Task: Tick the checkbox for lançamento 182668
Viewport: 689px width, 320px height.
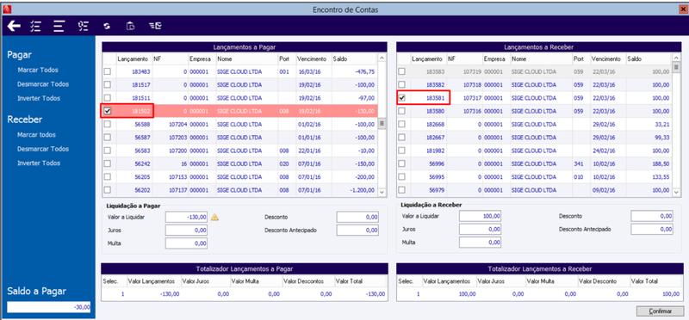Action: [401, 124]
